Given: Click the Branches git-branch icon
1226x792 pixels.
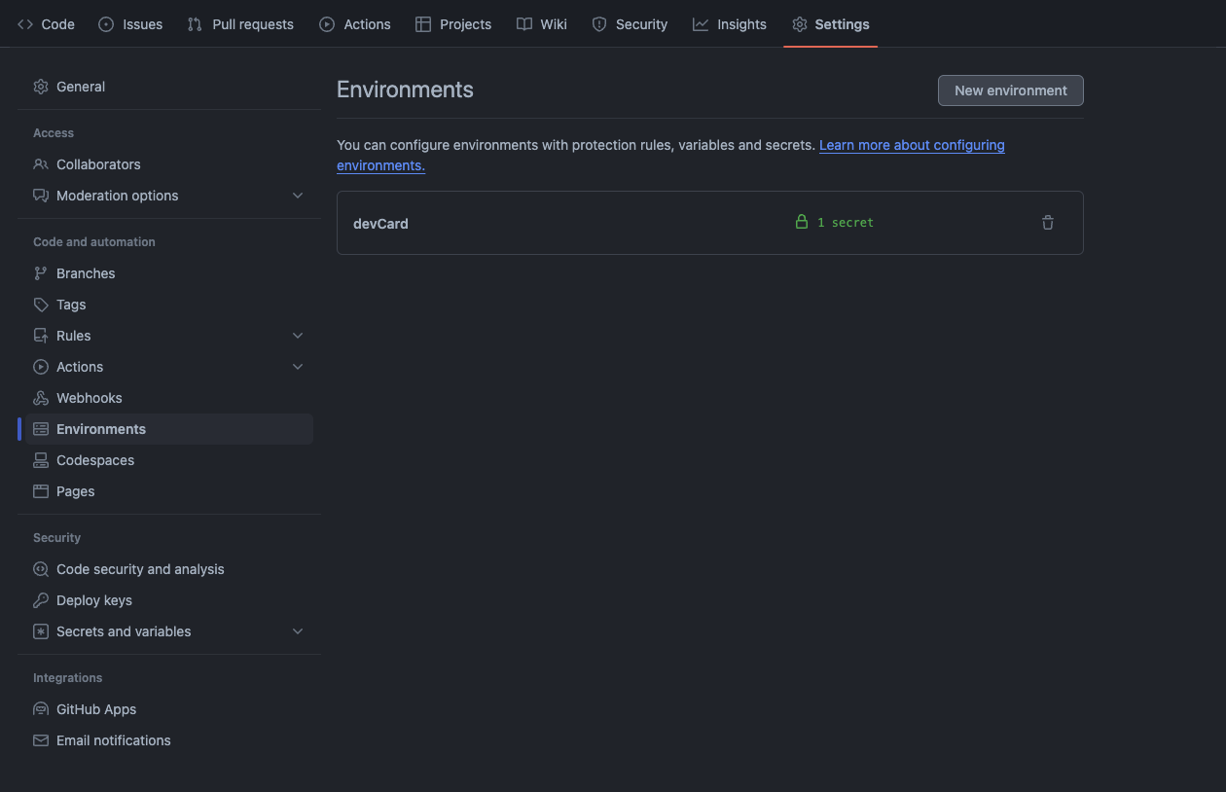Looking at the screenshot, I should (41, 273).
